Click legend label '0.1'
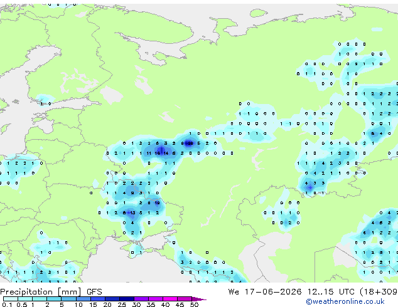The width and height of the screenshot is (398, 307). [x=8, y=304]
